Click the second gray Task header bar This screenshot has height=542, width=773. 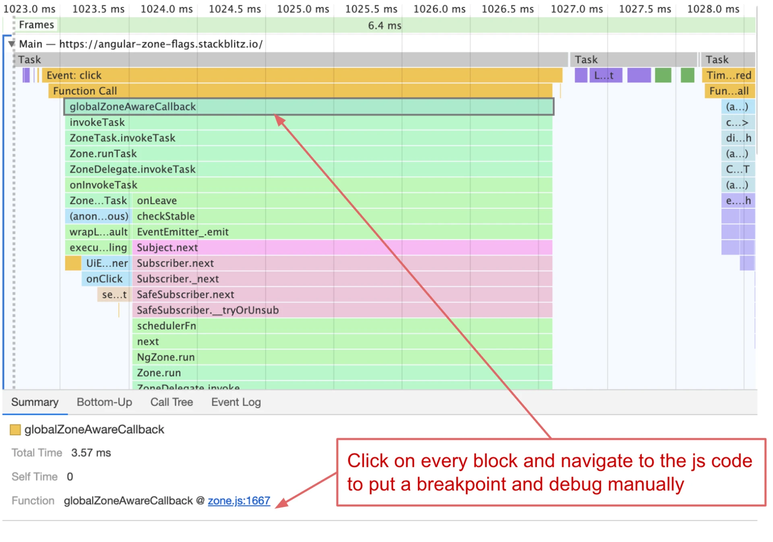coord(634,59)
